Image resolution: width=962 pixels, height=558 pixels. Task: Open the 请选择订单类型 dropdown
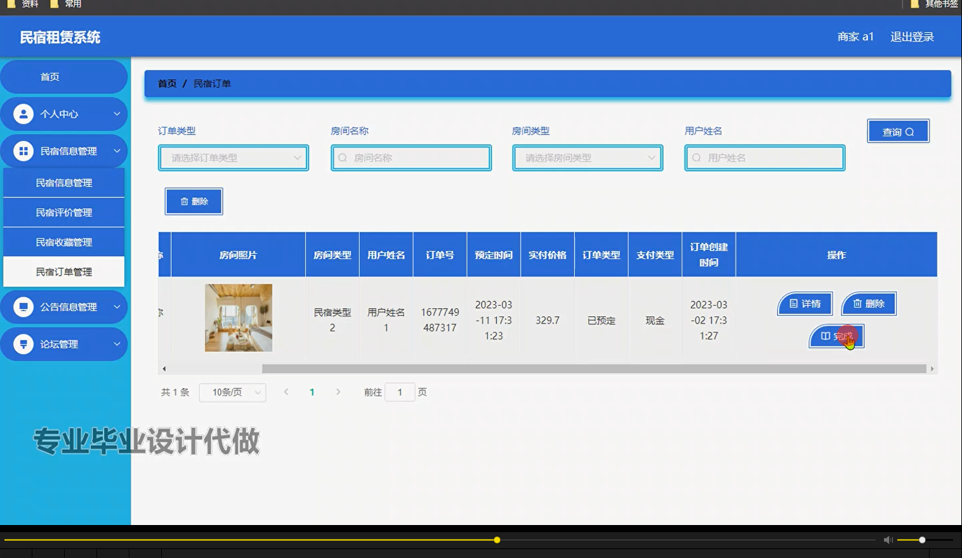[233, 157]
